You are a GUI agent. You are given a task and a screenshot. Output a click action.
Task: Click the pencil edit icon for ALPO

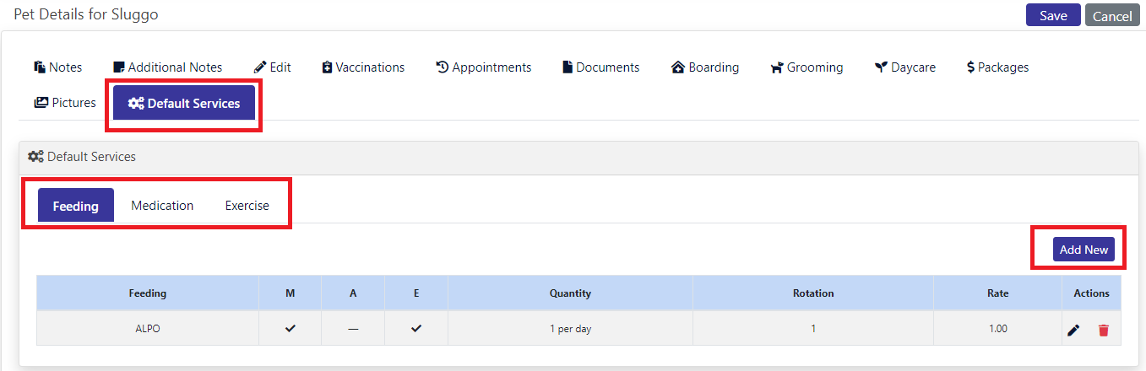(1073, 330)
